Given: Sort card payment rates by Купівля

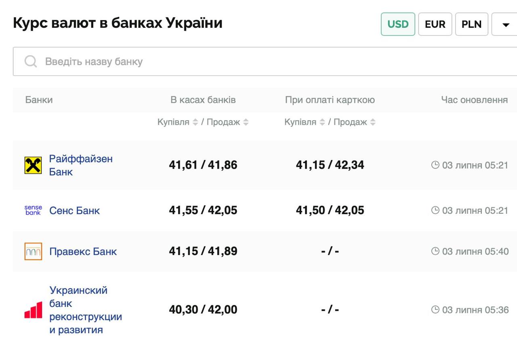Looking at the screenshot, I should coord(322,122).
